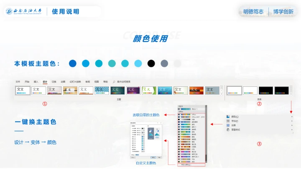Choose the Office color scheme row
The height and width of the screenshot is (169, 301).
(x=191, y=114)
